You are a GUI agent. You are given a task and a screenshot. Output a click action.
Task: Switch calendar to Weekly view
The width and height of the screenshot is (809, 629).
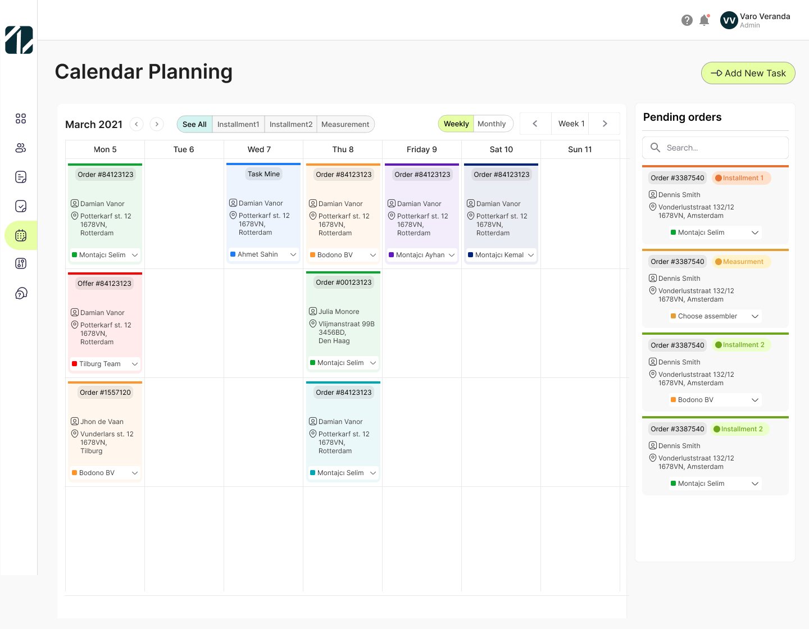[456, 124]
